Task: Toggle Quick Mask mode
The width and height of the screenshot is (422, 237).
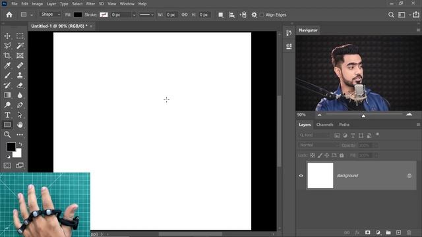Action: (x=7, y=165)
